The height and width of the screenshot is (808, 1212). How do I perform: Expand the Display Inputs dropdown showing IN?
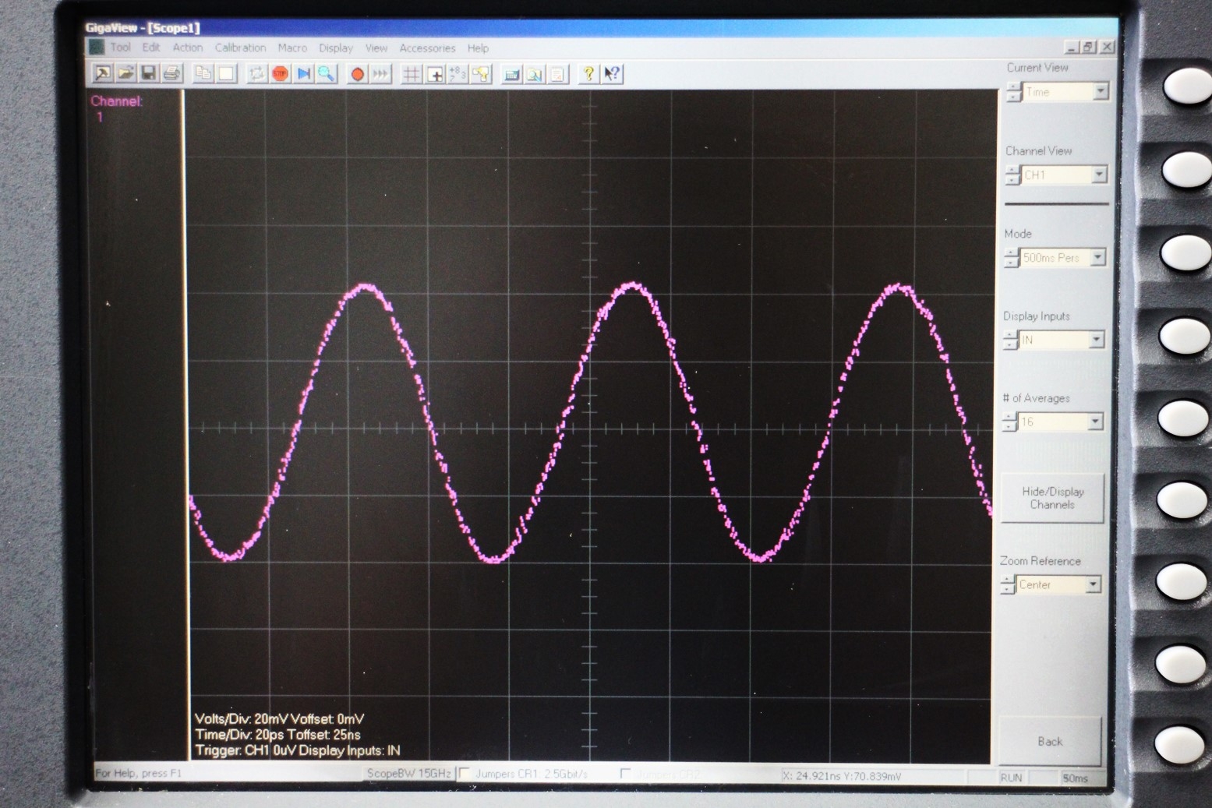click(x=1097, y=340)
